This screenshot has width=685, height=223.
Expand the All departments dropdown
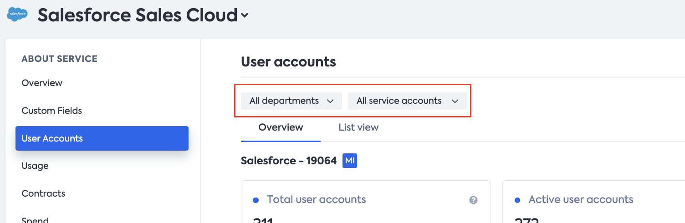point(291,101)
